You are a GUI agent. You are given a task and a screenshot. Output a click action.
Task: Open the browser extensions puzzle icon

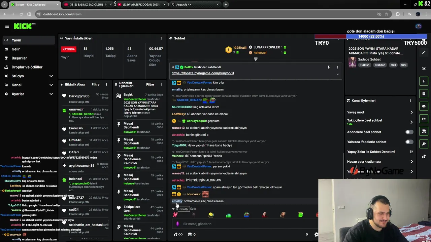coord(398,14)
